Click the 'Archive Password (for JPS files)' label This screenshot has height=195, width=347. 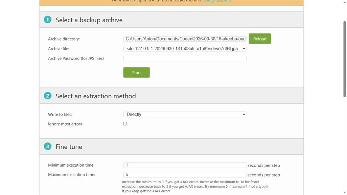pyautogui.click(x=76, y=58)
